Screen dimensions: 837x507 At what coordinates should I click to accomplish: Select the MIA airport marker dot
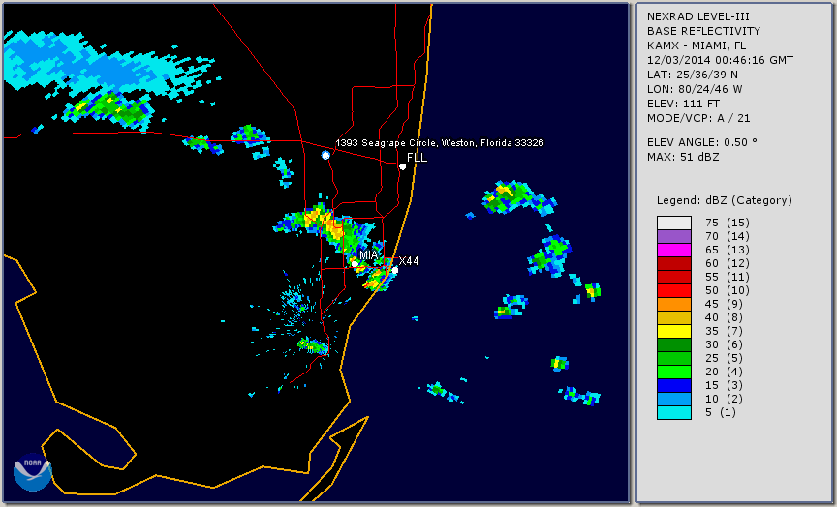355,263
